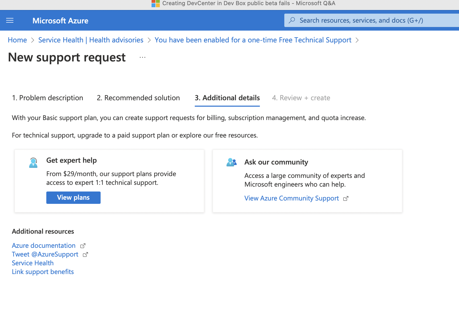
Task: Click the Get expert help avatar icon
Action: (x=33, y=162)
